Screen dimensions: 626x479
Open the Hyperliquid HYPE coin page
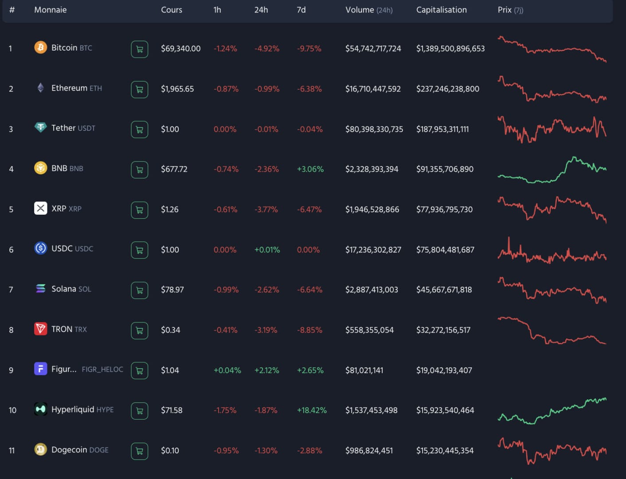[x=82, y=409]
